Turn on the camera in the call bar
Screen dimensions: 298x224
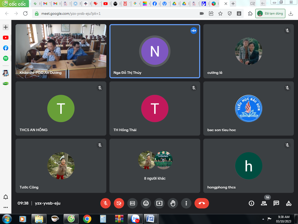coord(119,203)
